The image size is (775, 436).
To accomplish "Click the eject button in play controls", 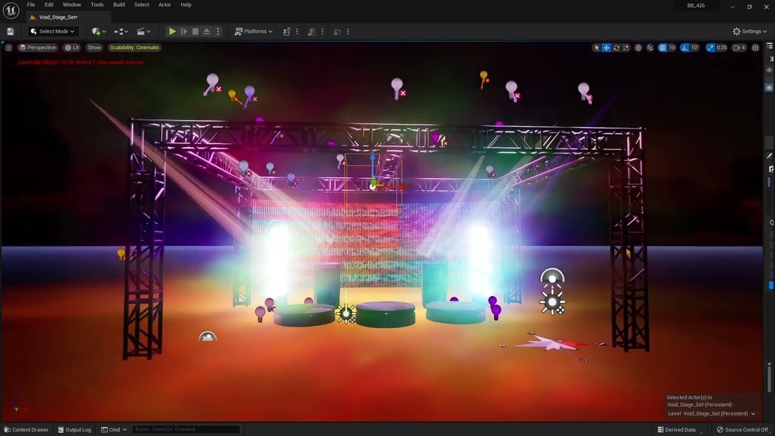I will pos(206,31).
